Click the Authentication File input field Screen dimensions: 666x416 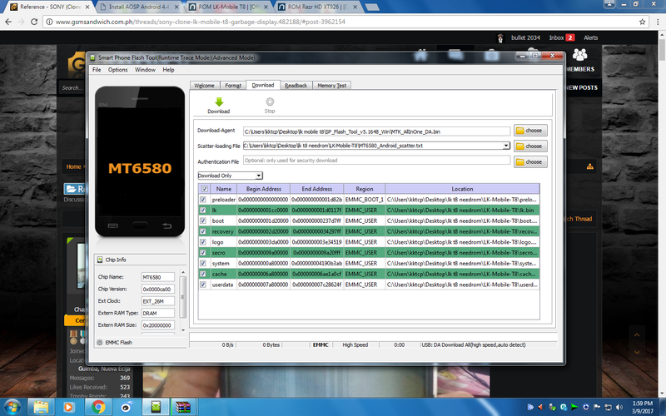pyautogui.click(x=376, y=161)
